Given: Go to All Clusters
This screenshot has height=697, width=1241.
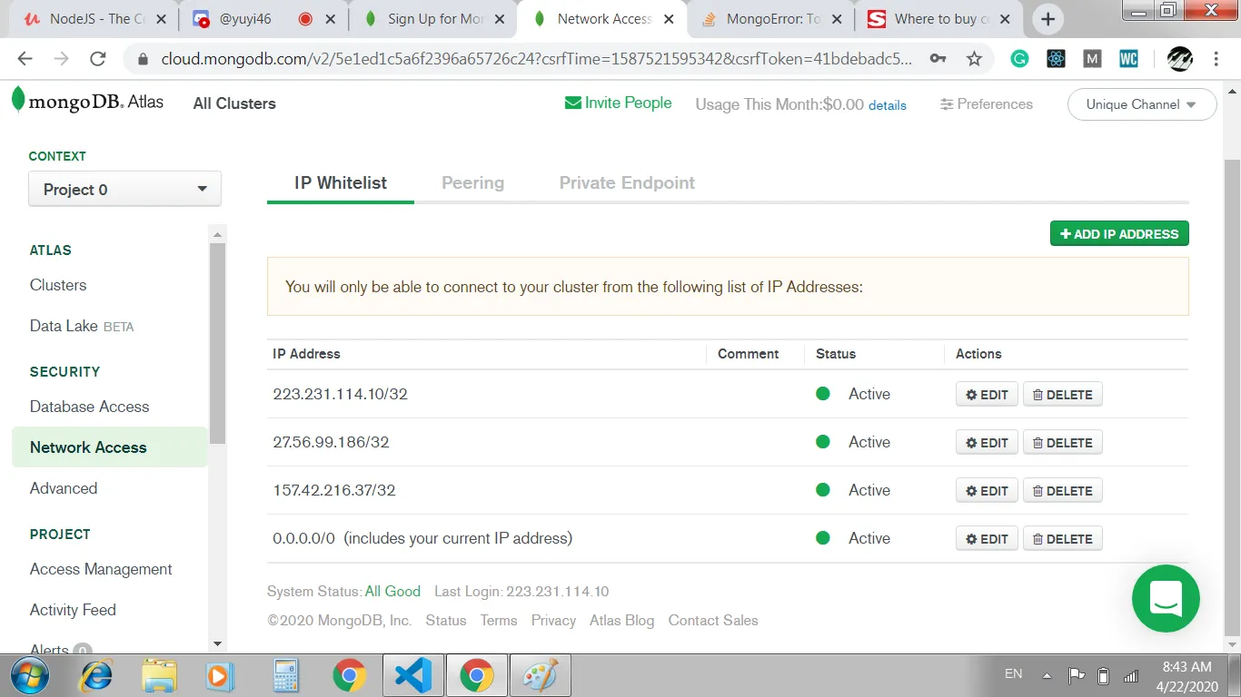Looking at the screenshot, I should click(x=234, y=103).
